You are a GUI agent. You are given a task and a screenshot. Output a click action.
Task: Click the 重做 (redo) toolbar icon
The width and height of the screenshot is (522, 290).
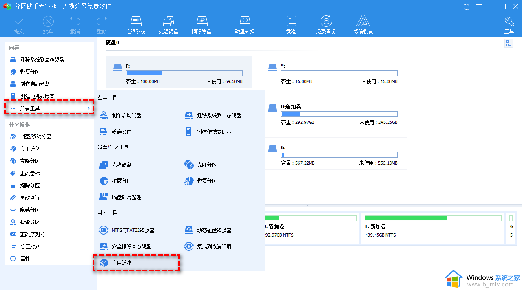pos(102,25)
